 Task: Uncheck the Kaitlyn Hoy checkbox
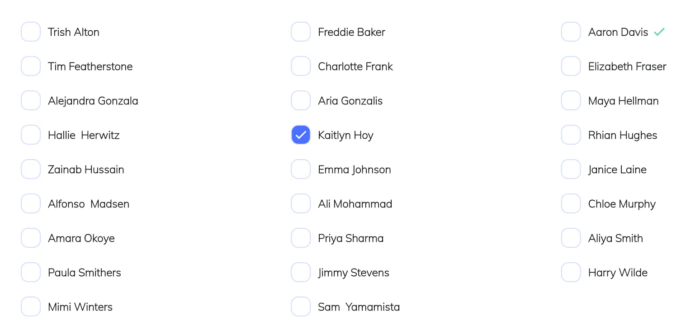pyautogui.click(x=301, y=135)
